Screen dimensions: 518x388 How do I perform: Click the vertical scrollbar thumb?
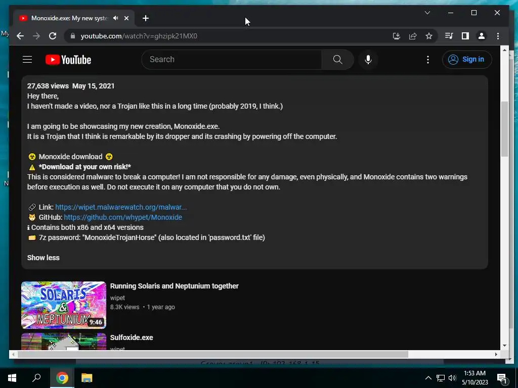click(504, 129)
